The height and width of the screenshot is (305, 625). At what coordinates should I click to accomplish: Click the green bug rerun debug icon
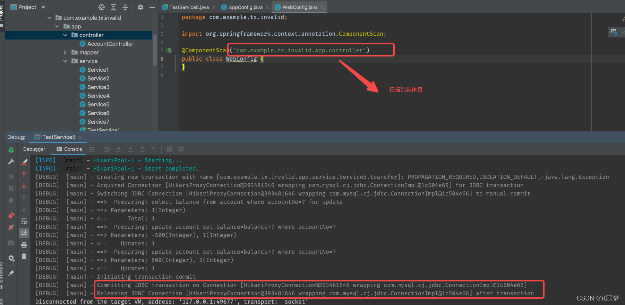[11, 150]
